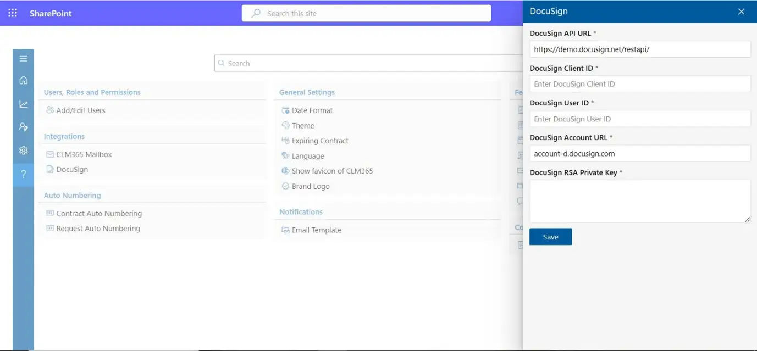
Task: Open the help question mark icon
Action: (x=23, y=174)
